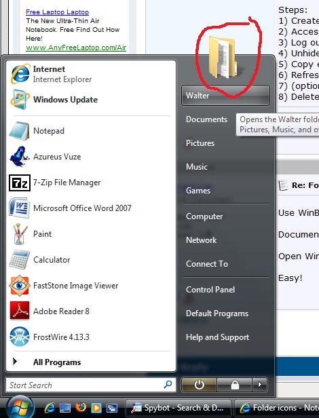The height and width of the screenshot is (418, 319).
Task: Click the Windows Start orb
Action: coord(20,407)
